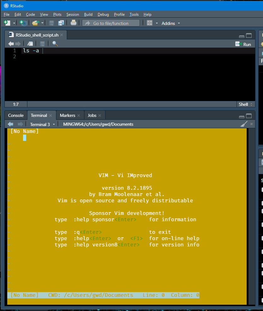Select the Save All icon
Screen dimensions: 263x311
(x=61, y=23)
